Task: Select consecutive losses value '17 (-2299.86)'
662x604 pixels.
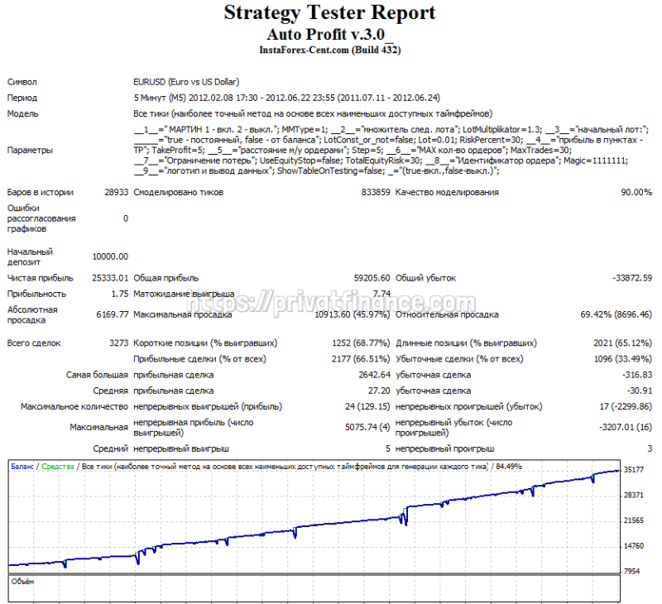Action: point(626,407)
